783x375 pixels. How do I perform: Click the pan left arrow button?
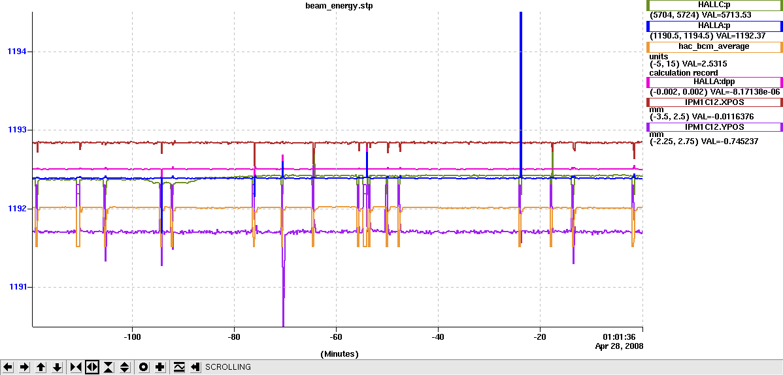click(9, 368)
